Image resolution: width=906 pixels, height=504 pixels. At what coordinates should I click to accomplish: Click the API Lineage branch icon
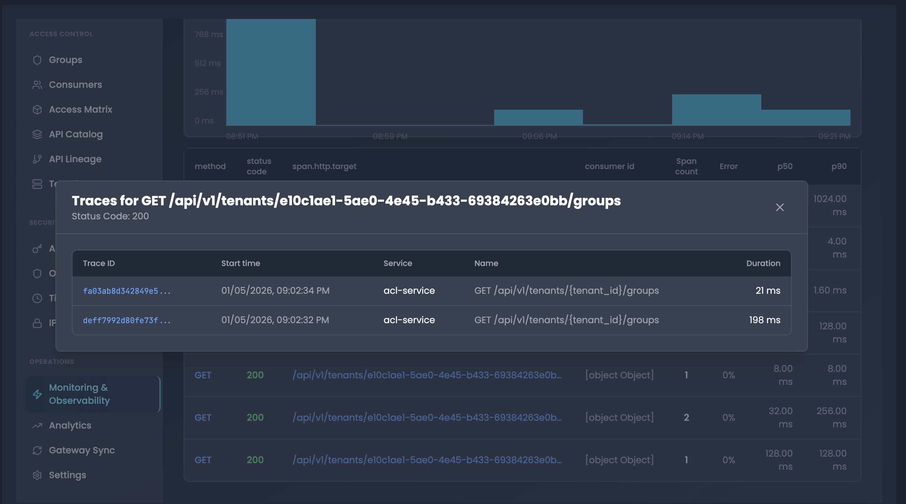(x=37, y=159)
